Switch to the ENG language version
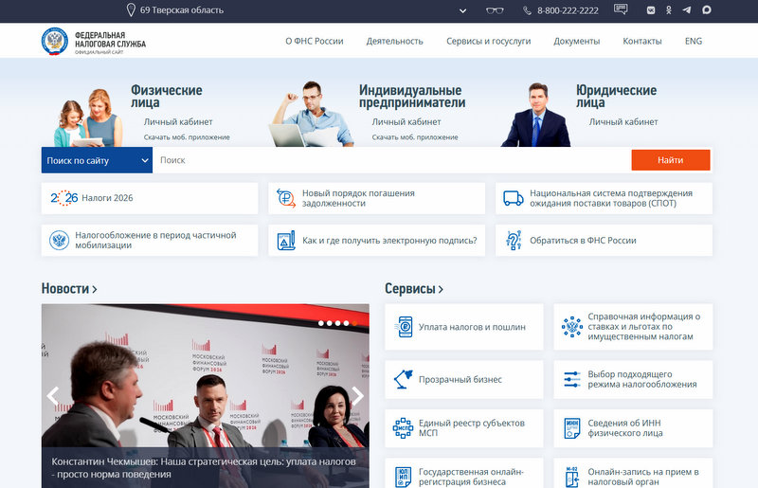 694,41
